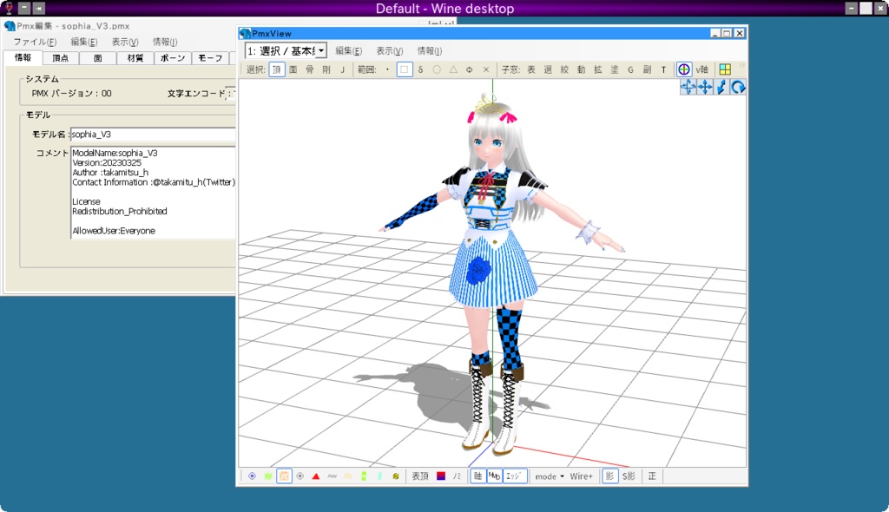Open PmxView 表示(V) menu
The height and width of the screenshot is (512, 889).
pos(390,51)
